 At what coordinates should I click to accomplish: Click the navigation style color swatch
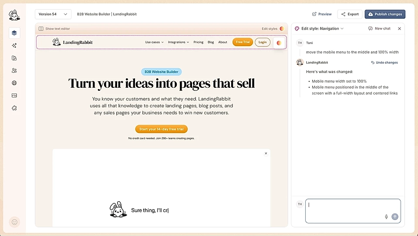pos(279,43)
